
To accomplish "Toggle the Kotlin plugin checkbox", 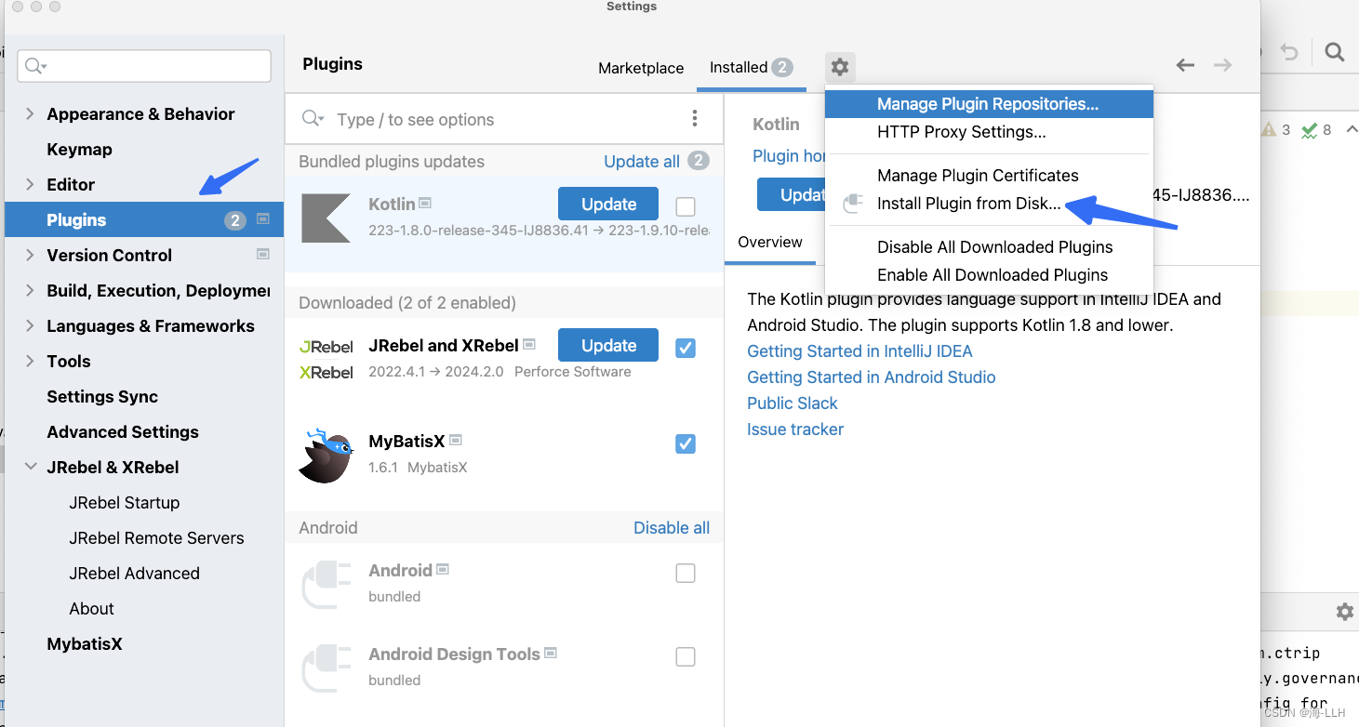I will [686, 206].
